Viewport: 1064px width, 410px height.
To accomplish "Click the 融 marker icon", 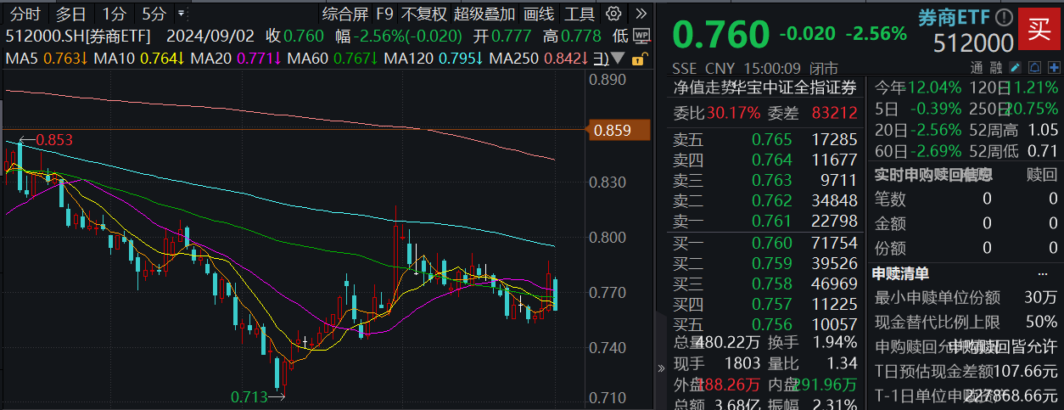I will [995, 68].
